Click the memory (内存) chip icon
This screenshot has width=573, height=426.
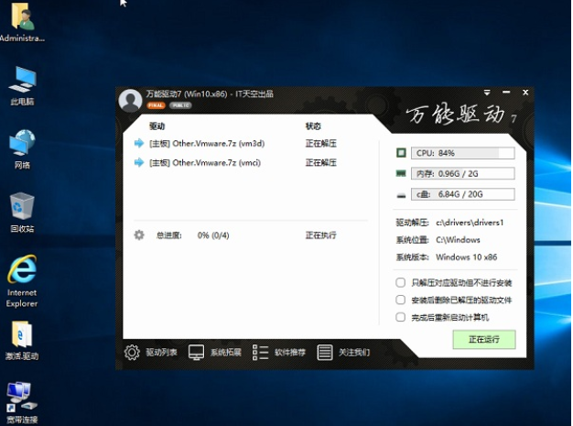click(401, 173)
